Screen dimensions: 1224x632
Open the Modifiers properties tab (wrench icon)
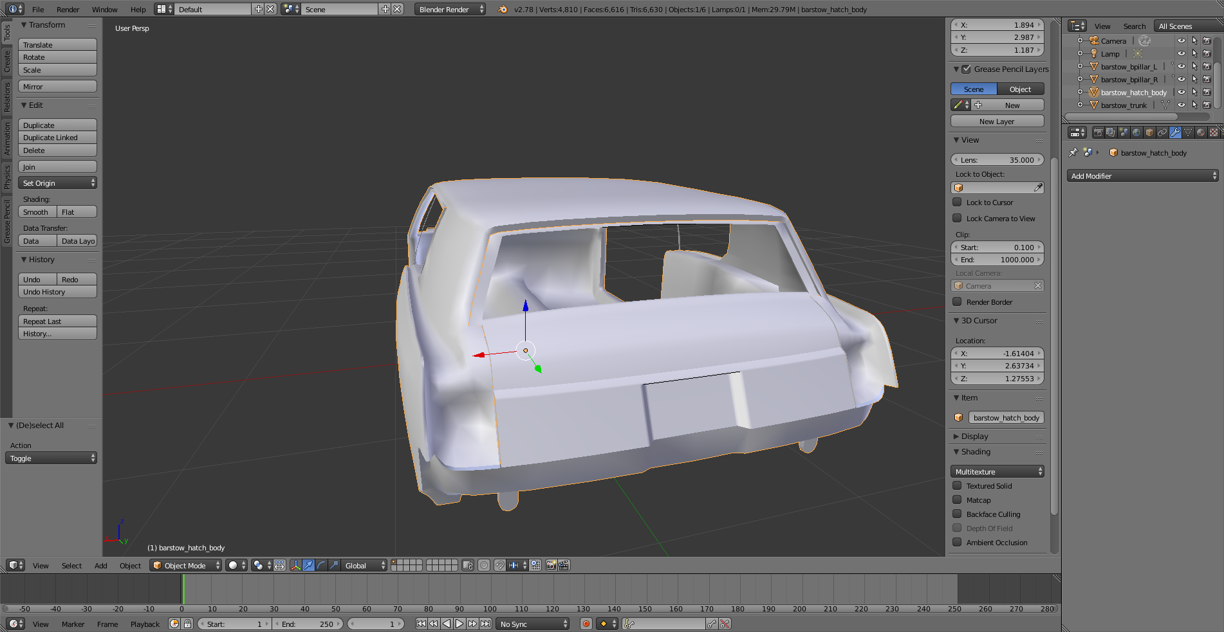1175,132
